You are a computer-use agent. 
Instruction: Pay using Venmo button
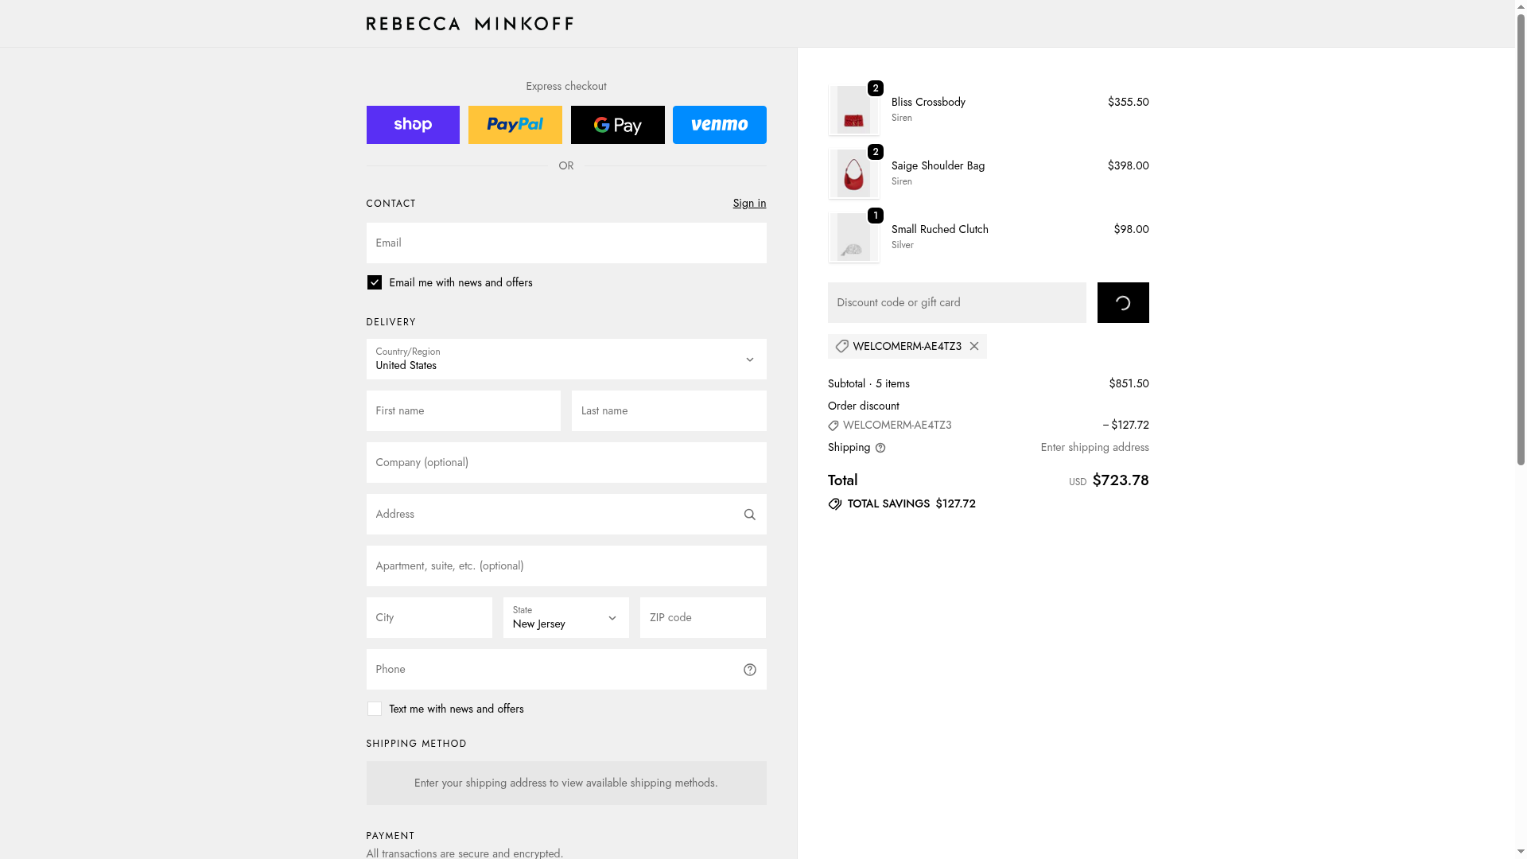coord(719,125)
